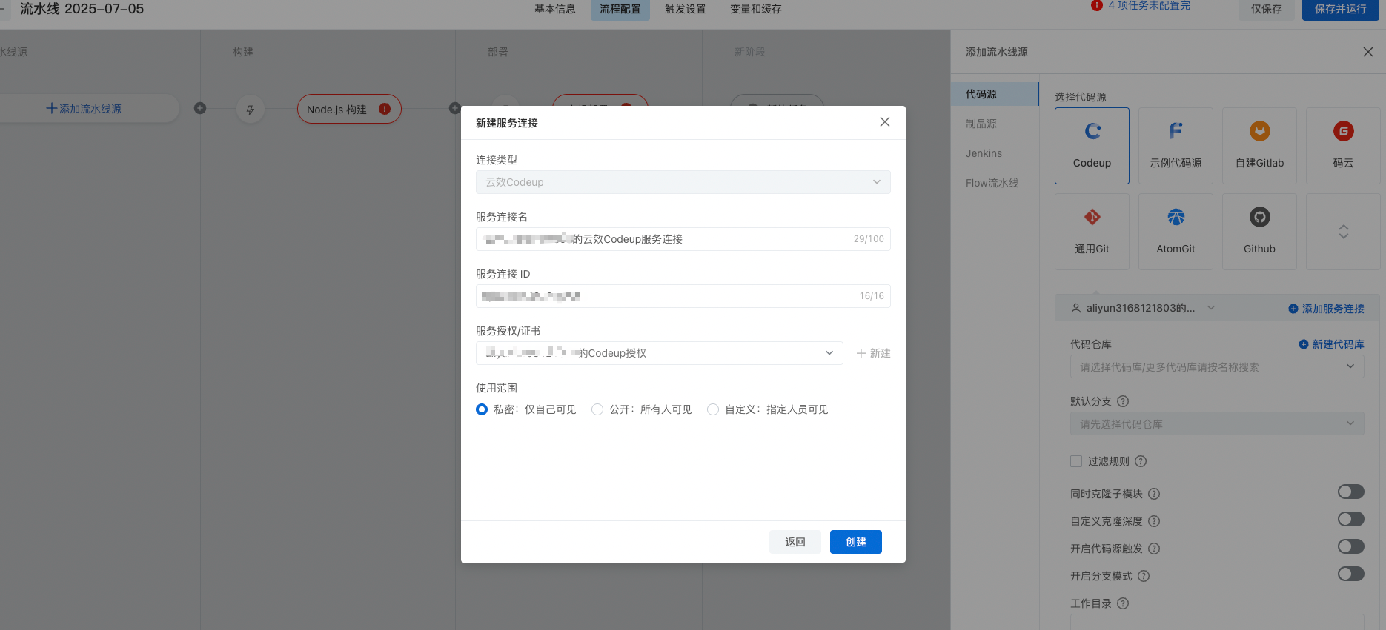
Task: Select the Codeup code source icon
Action: pos(1092,132)
